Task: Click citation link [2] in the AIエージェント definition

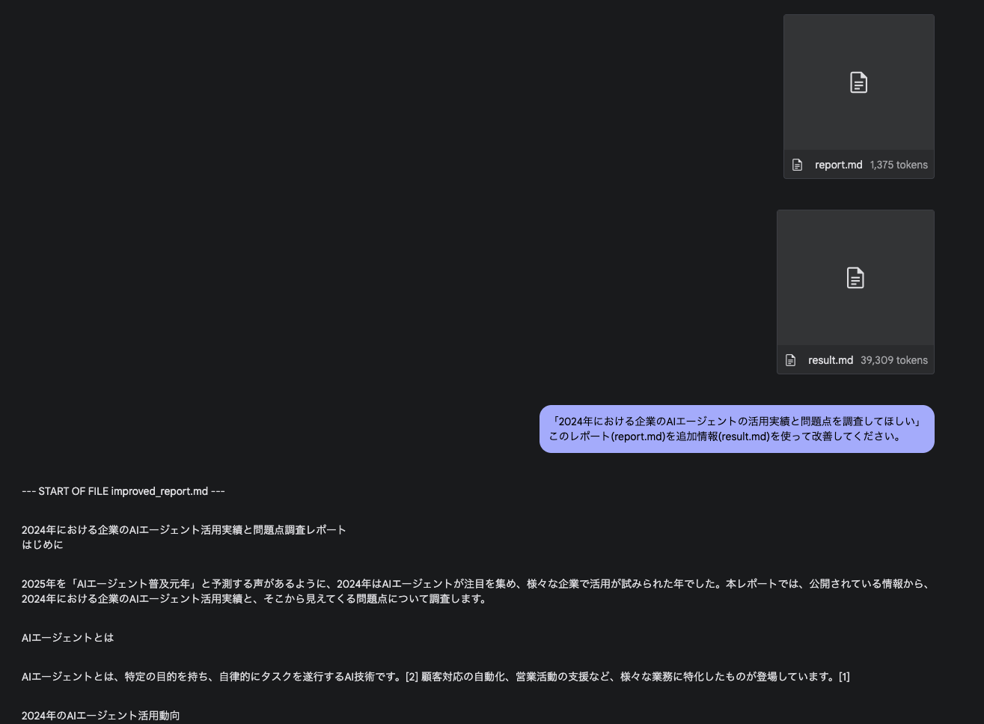Action: click(x=411, y=676)
